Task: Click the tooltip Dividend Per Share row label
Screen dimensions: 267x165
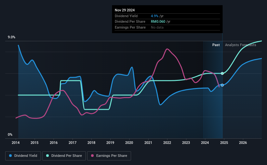Action: [130, 22]
